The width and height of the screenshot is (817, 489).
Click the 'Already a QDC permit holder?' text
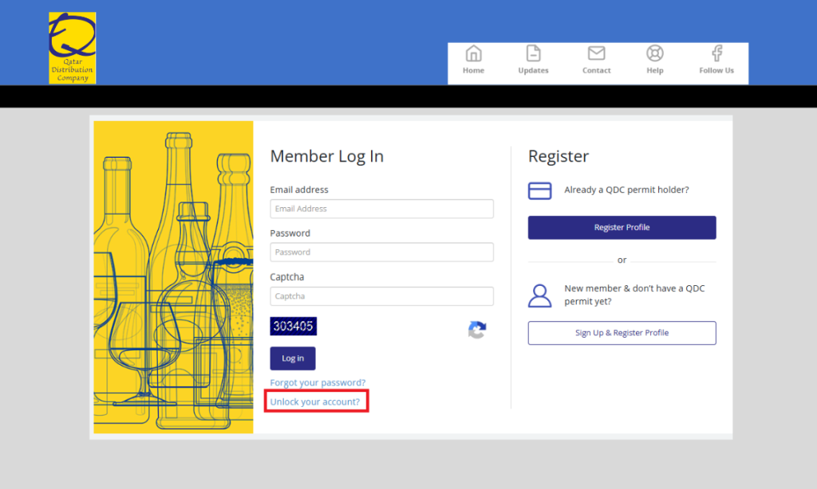click(x=626, y=190)
